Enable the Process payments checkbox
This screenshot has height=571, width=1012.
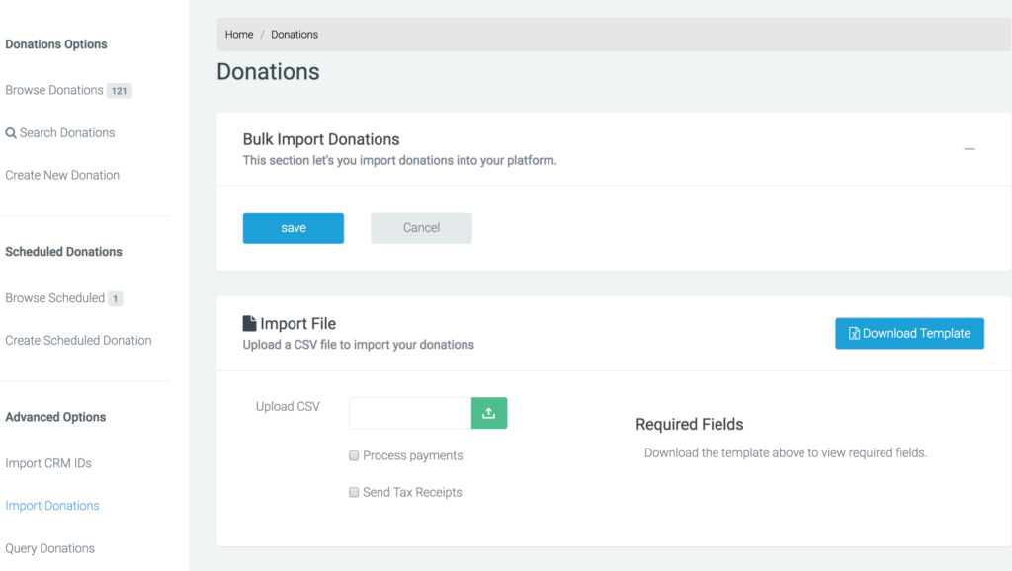click(354, 455)
